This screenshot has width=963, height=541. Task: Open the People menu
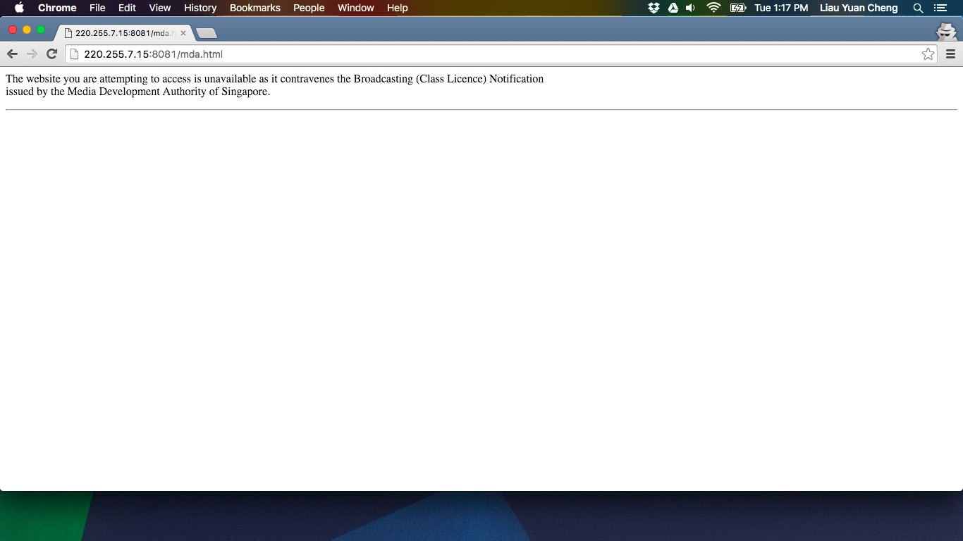309,8
